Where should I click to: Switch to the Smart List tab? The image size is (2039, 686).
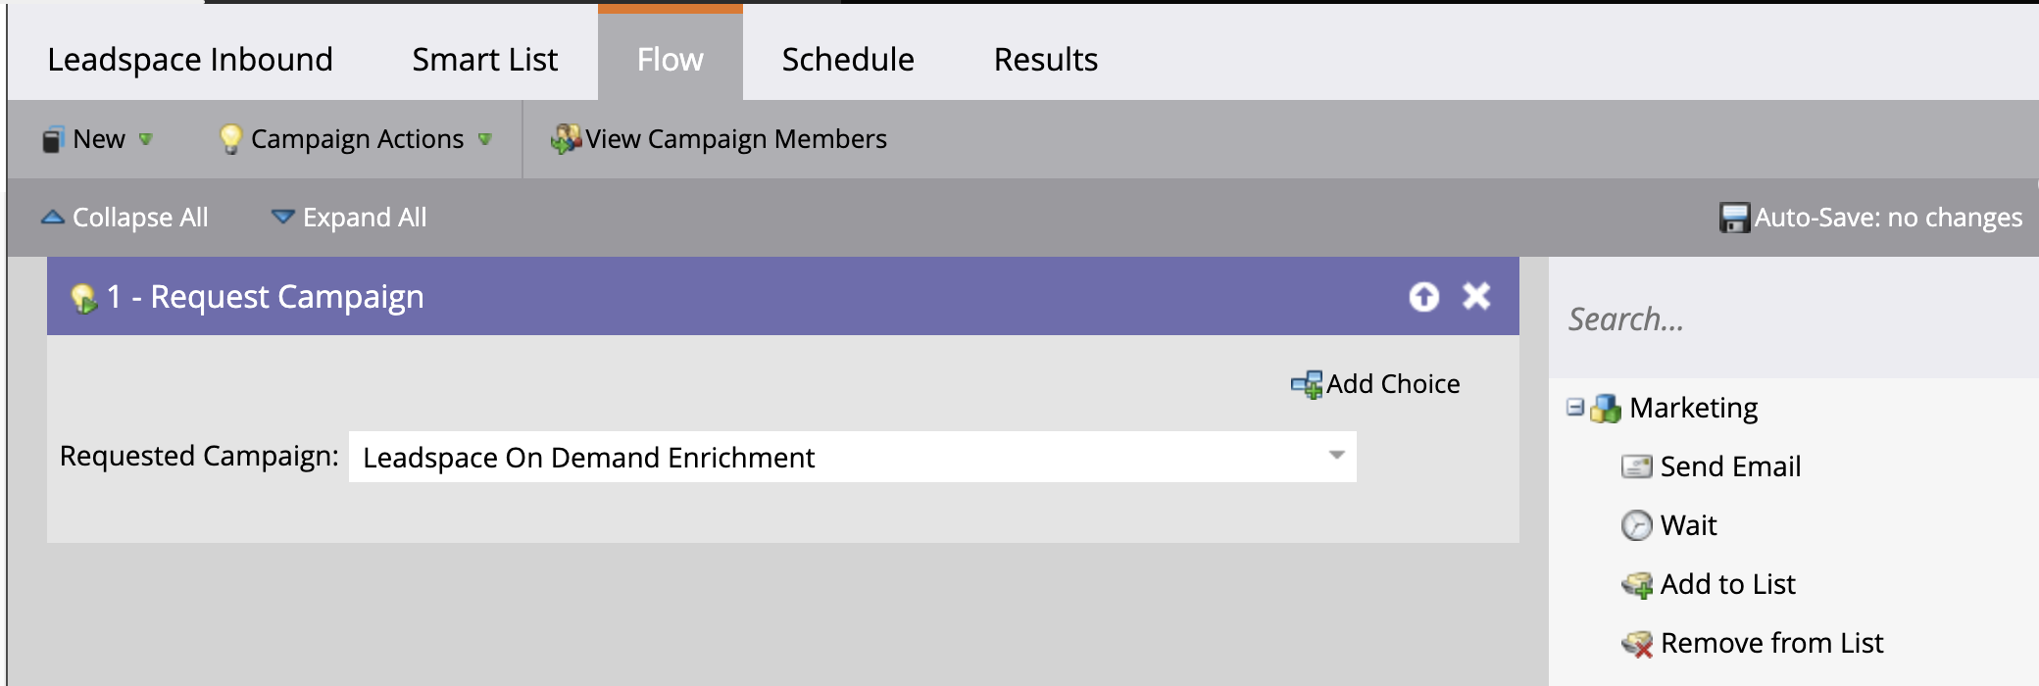pyautogui.click(x=484, y=59)
